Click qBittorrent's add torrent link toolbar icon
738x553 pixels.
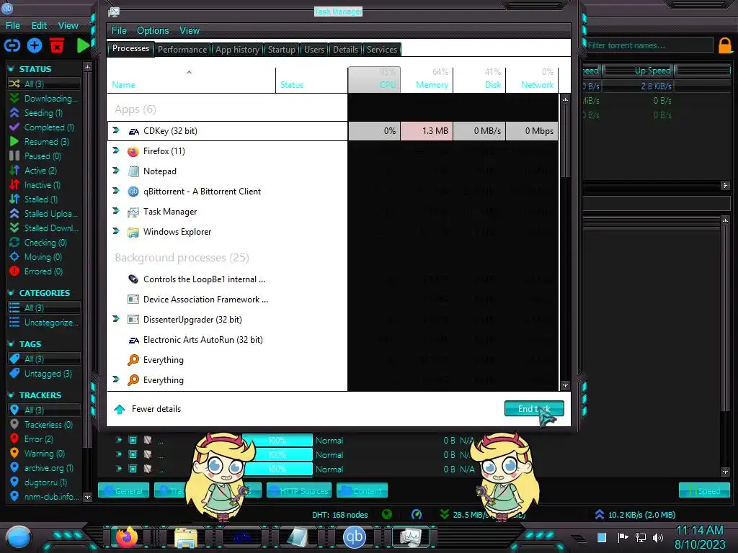[12, 45]
